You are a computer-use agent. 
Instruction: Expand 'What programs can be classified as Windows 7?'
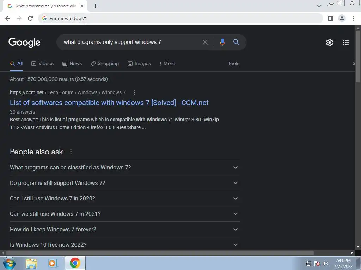pos(124,168)
